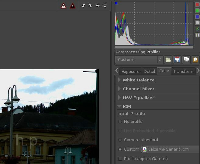Viewport: 200px width, 164px height.
Task: Switch to the Exposure tab
Action: tap(130, 71)
